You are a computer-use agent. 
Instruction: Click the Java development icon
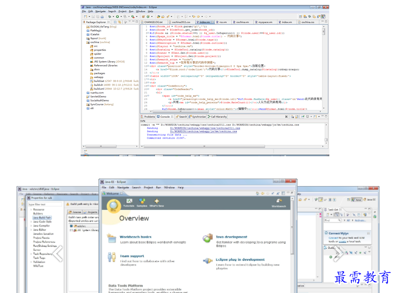coord(207,238)
